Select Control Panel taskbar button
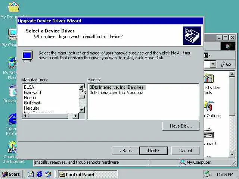The width and height of the screenshot is (239, 179). (x=87, y=175)
